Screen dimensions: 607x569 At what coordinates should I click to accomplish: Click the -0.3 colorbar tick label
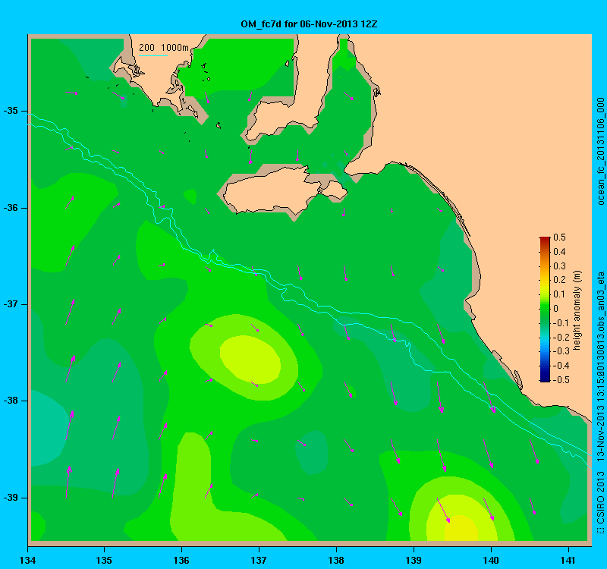[x=560, y=351]
